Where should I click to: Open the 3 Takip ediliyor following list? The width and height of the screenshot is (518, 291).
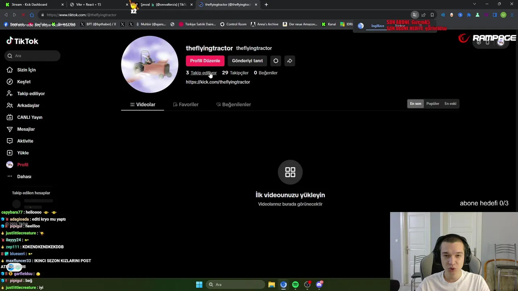point(201,73)
